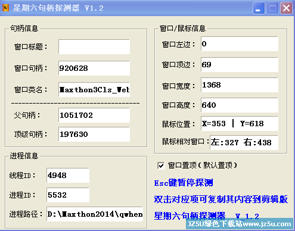Click the 父句柄 field showing 1051702
The image size is (295, 231).
(94, 115)
